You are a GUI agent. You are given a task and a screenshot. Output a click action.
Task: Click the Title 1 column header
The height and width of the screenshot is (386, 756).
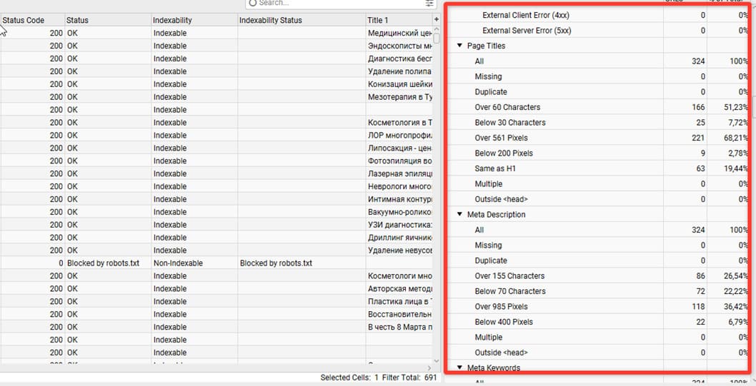pyautogui.click(x=399, y=20)
